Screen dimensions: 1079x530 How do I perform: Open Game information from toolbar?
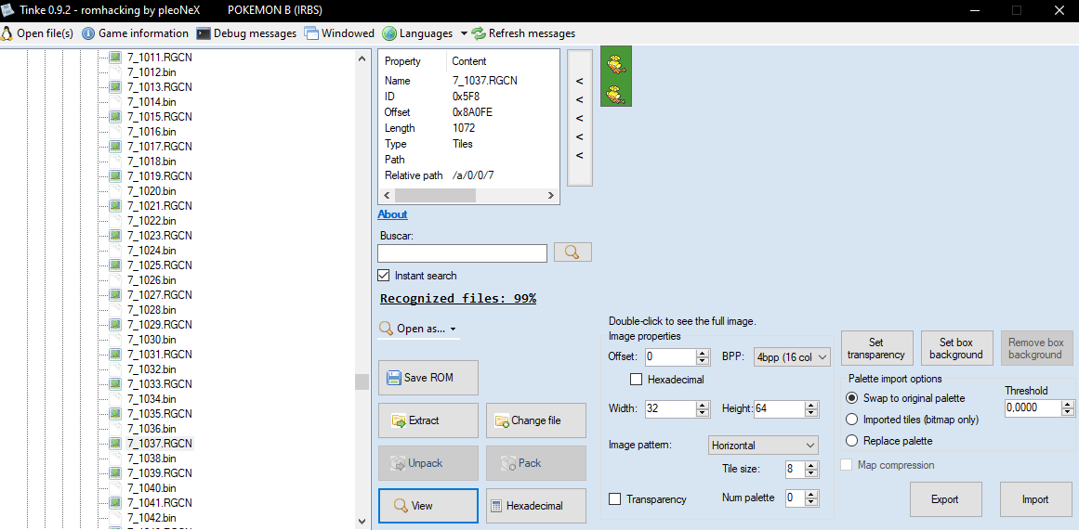pos(136,33)
